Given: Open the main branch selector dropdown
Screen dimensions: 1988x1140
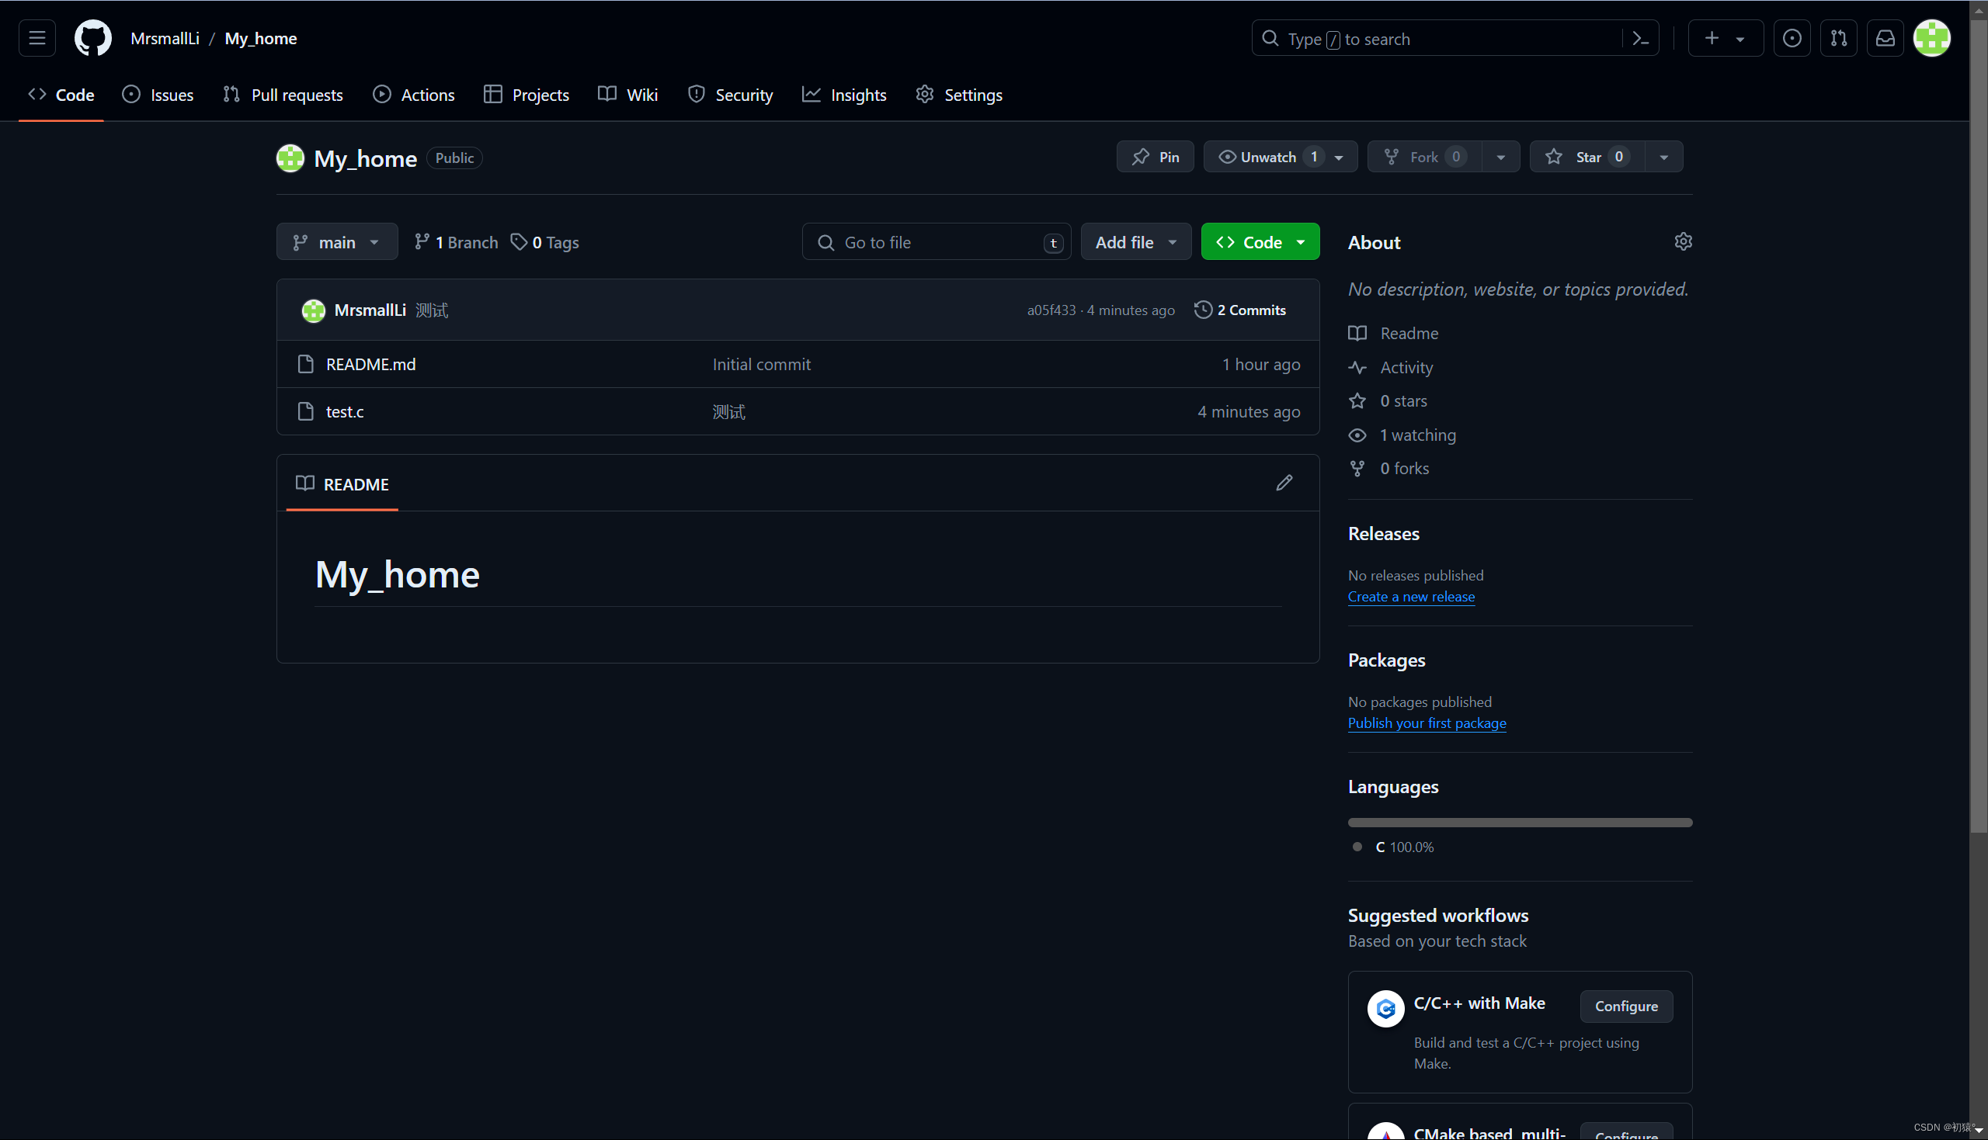Looking at the screenshot, I should (337, 242).
